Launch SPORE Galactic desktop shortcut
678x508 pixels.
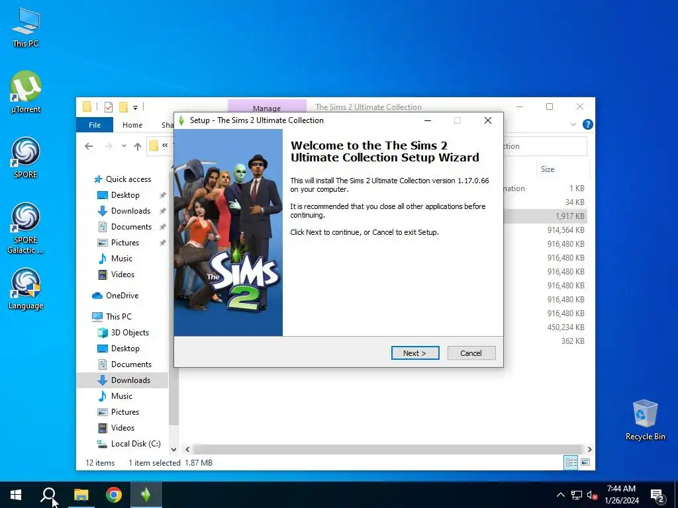click(26, 228)
